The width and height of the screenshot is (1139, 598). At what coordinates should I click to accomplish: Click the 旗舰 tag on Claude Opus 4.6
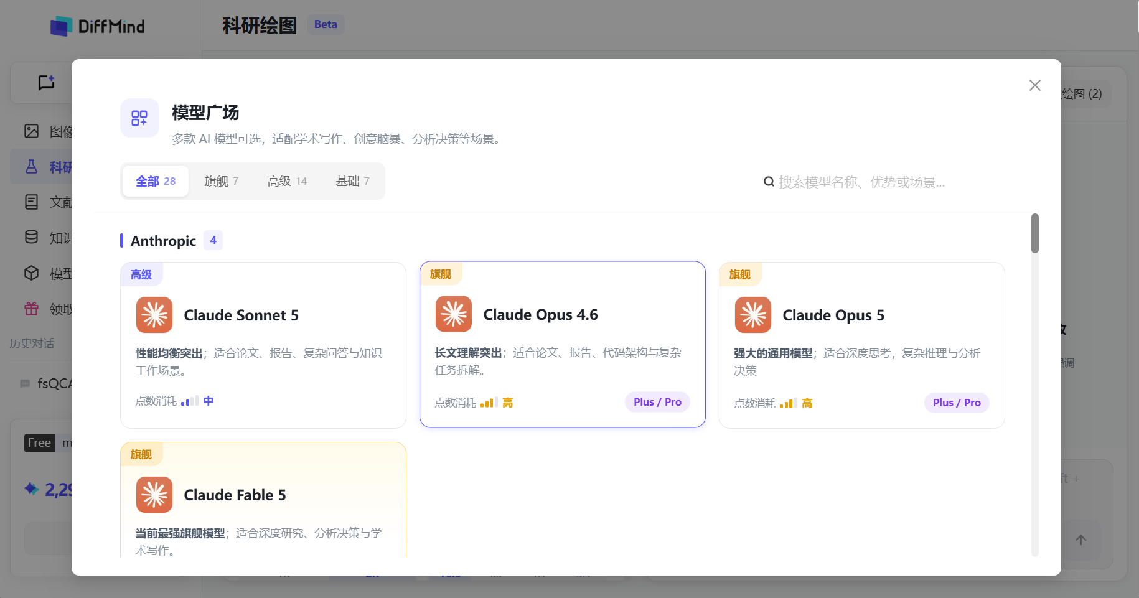pyautogui.click(x=441, y=274)
